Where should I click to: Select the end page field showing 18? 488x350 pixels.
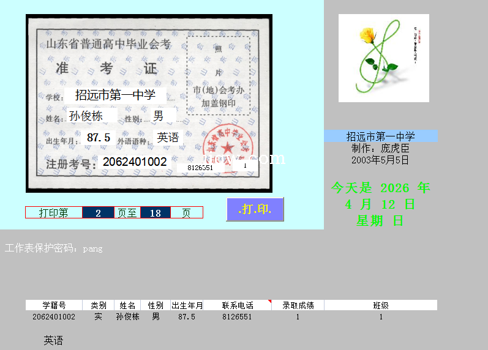click(155, 213)
